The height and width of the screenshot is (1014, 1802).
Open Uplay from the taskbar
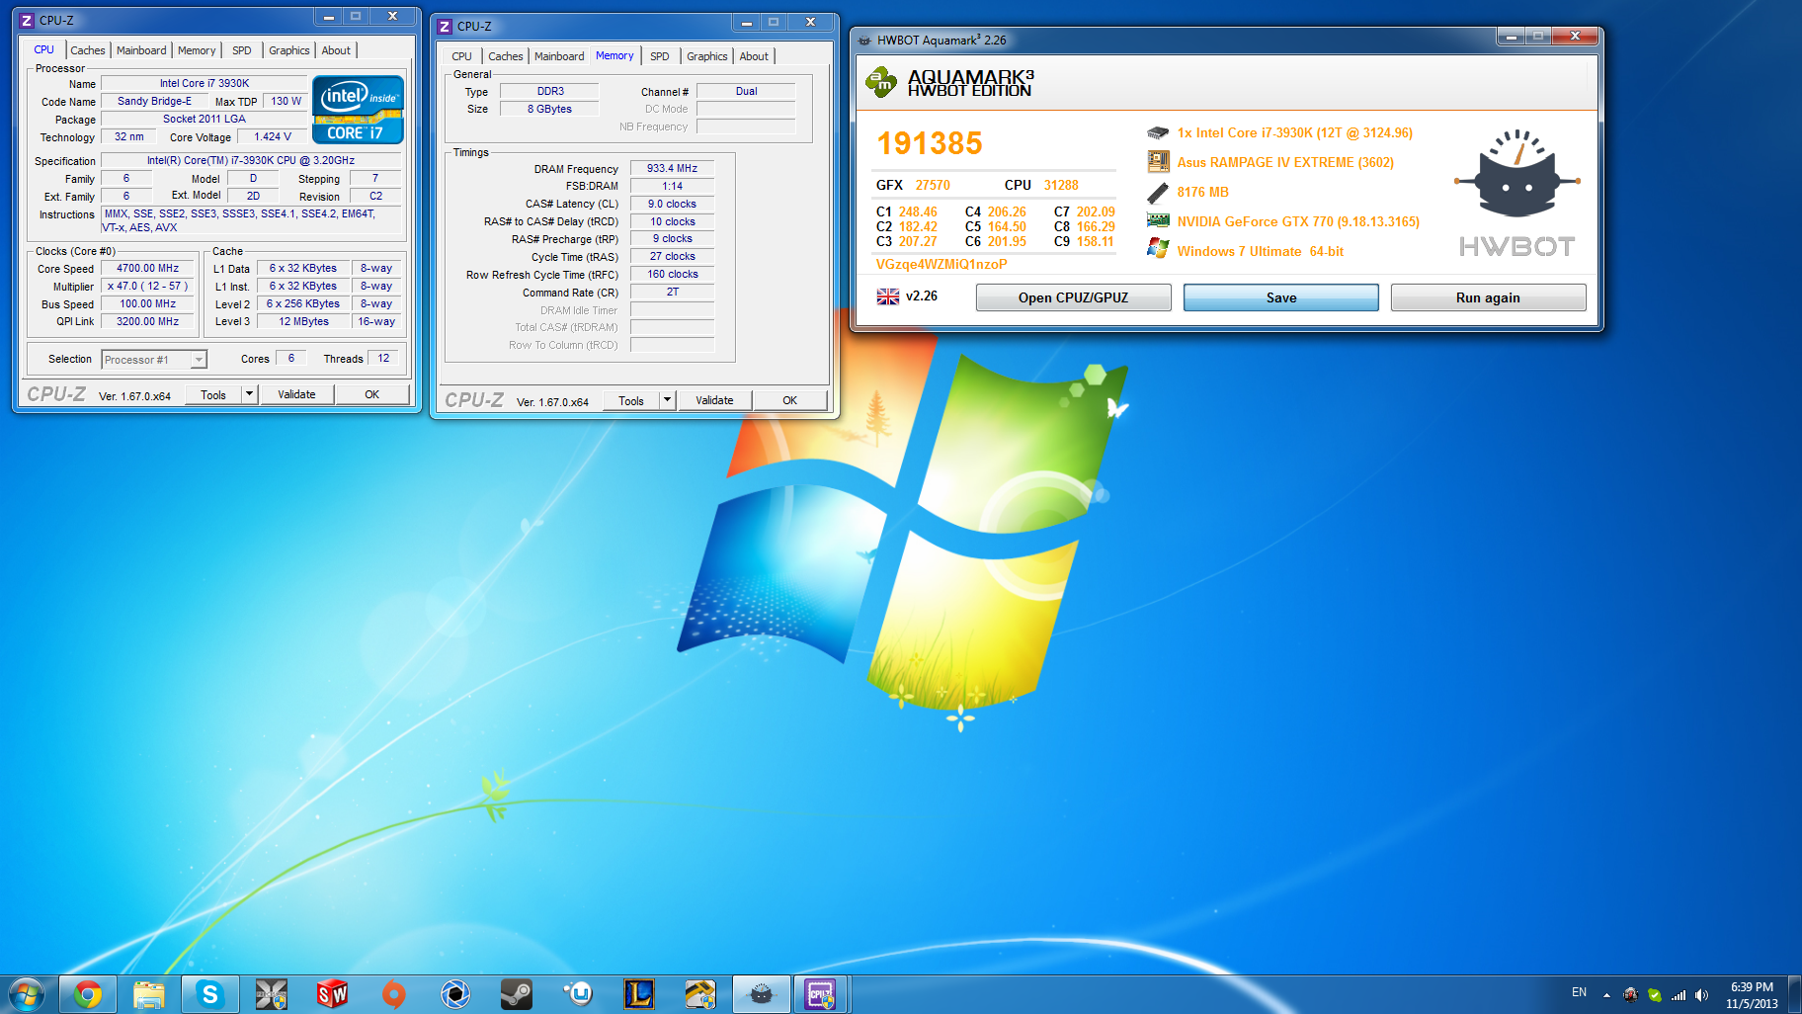[x=578, y=994]
